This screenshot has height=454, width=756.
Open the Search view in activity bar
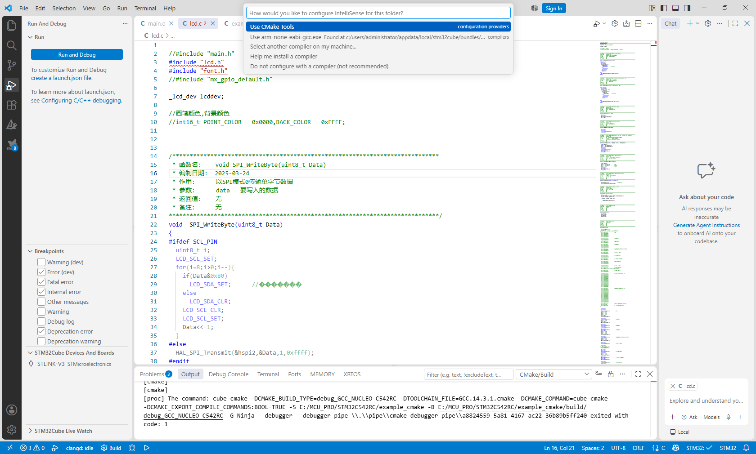click(x=12, y=45)
